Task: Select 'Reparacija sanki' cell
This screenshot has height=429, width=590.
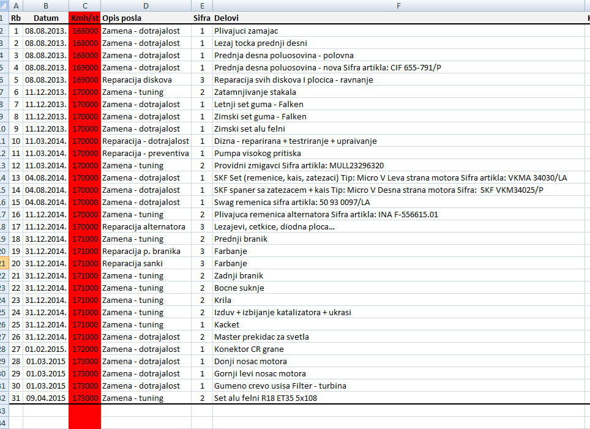Action: (x=146, y=263)
